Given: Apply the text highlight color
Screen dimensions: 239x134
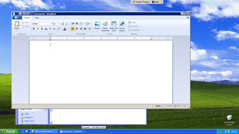Looking at the screenshot, I should click(x=59, y=29).
